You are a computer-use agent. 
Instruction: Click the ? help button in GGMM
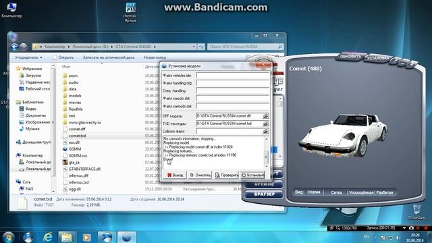(396, 61)
